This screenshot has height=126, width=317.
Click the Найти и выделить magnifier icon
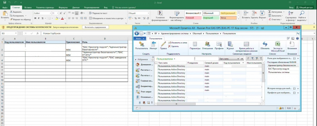click(x=302, y=13)
